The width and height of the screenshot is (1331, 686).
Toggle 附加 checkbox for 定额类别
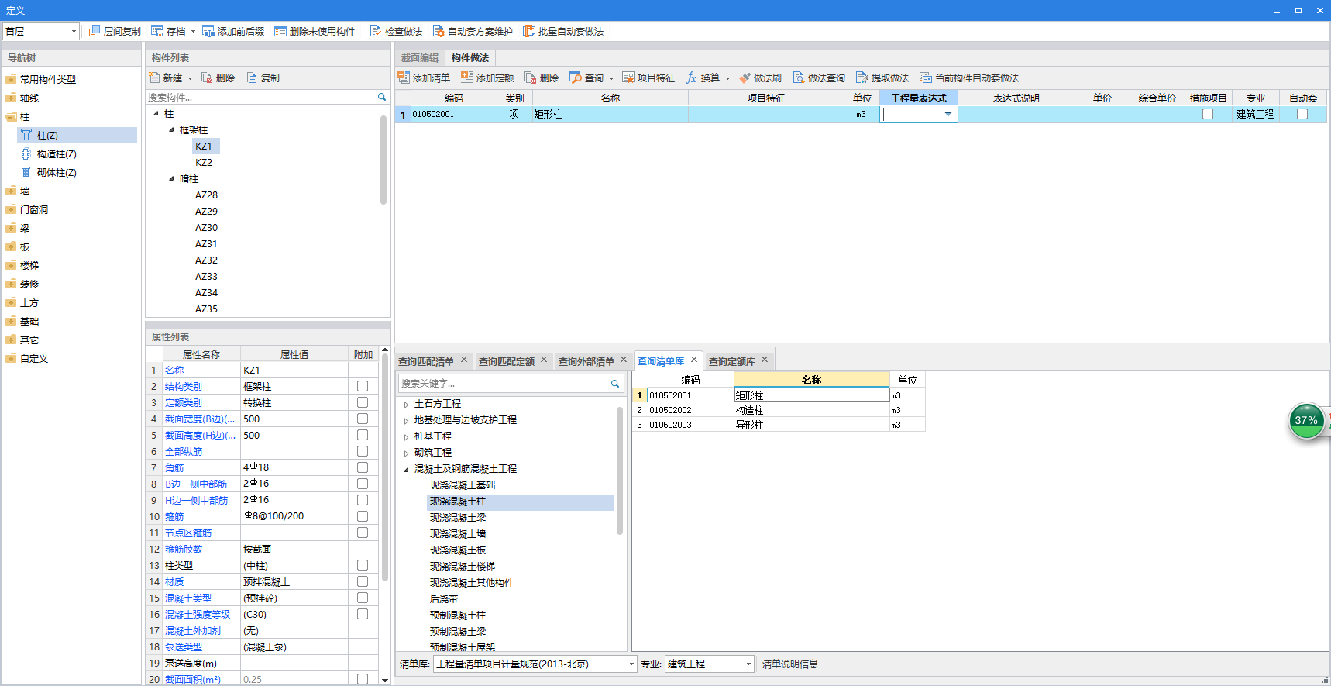363,402
